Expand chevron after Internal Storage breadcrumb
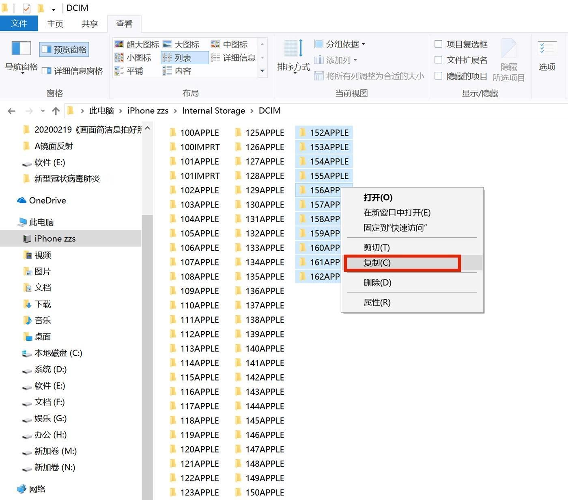This screenshot has height=500, width=568. [x=252, y=111]
